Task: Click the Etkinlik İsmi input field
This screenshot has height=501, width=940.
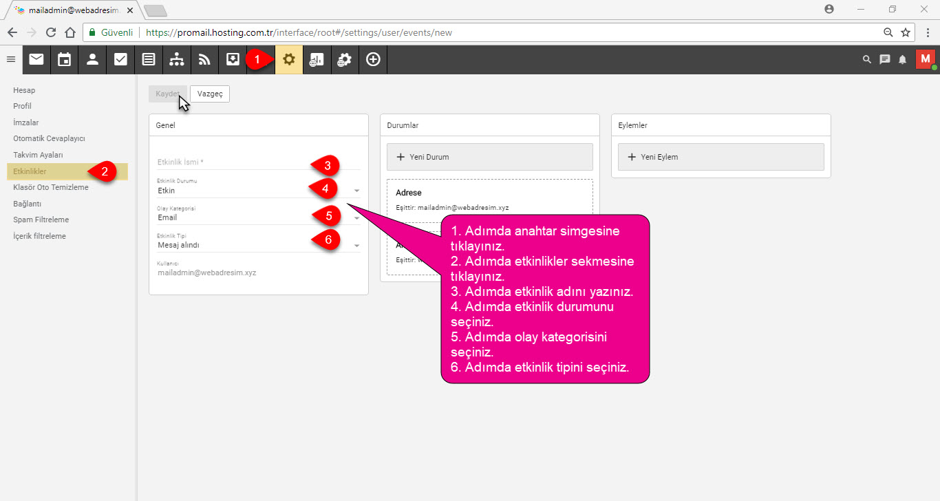Action: [x=259, y=162]
